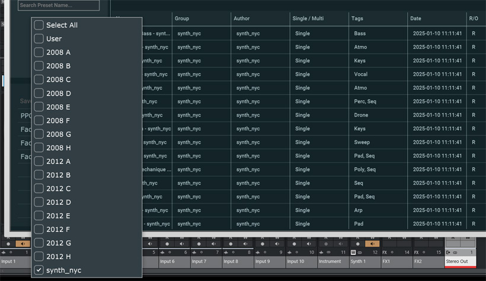Check the 2012 C bank

pyautogui.click(x=39, y=189)
